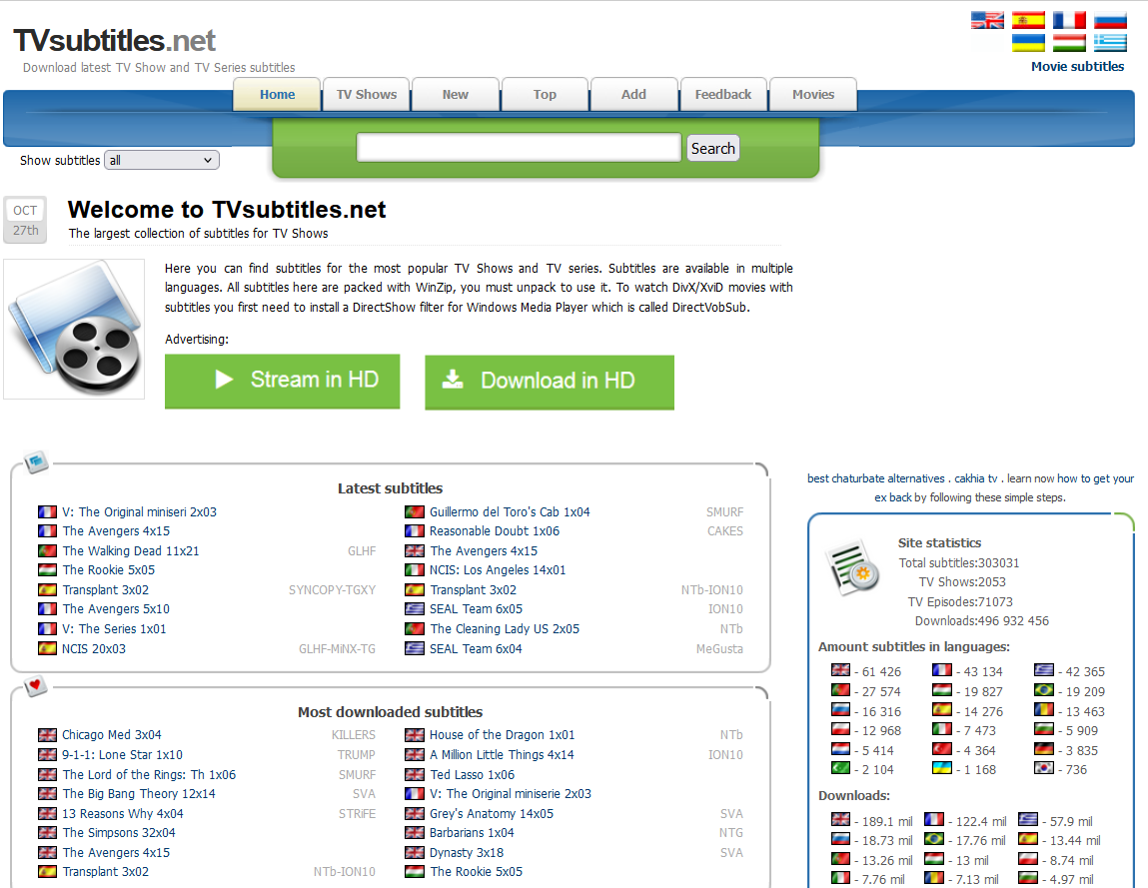Open Grey's Anatomy 14x05 subtitle link

coord(492,813)
